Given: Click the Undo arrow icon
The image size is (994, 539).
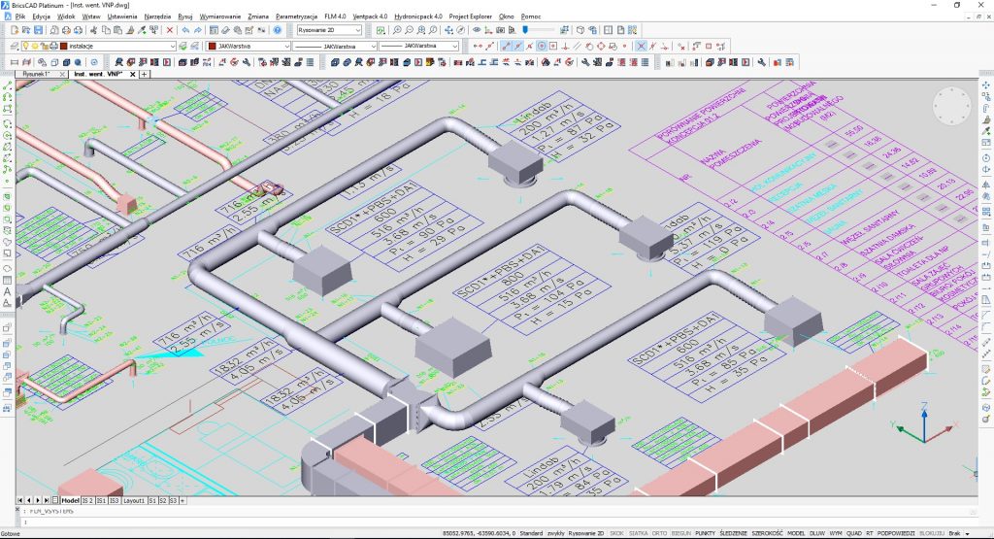Looking at the screenshot, I should click(186, 30).
